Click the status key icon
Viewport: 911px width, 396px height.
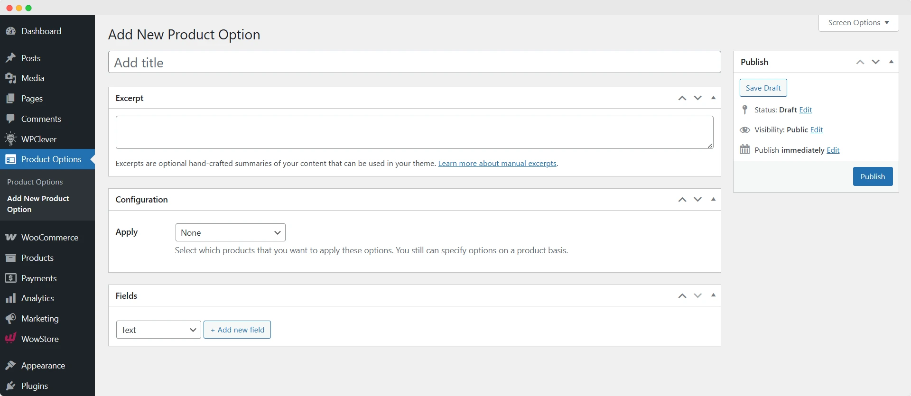click(x=745, y=110)
